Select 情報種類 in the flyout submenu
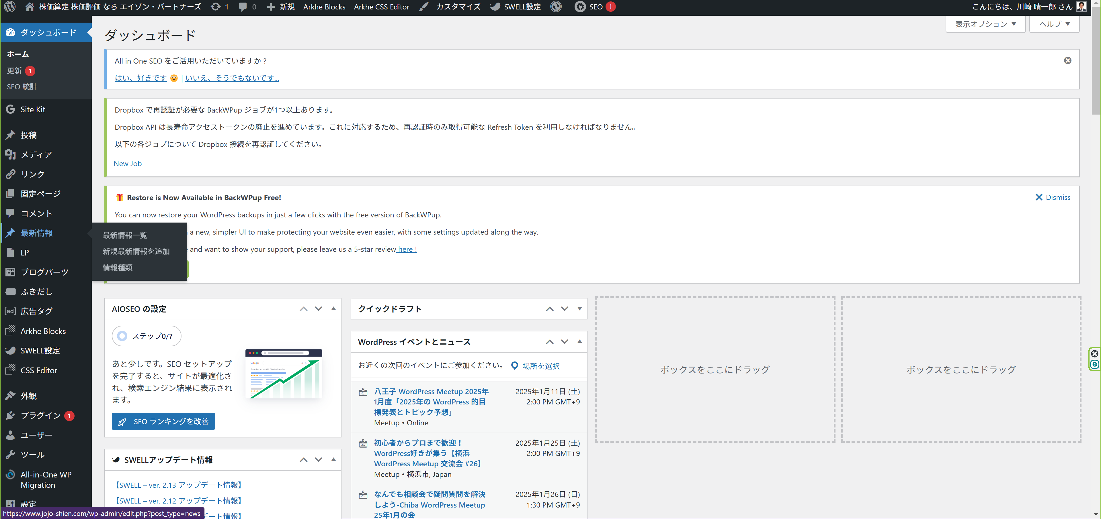This screenshot has width=1101, height=519. 118,268
